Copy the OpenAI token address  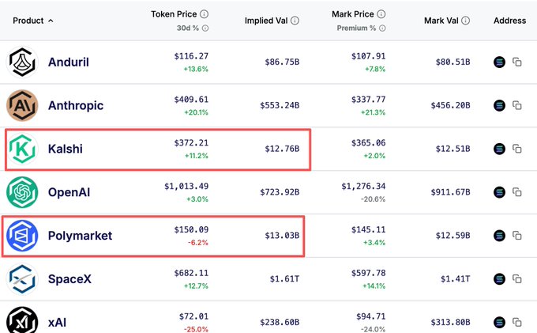coord(517,191)
